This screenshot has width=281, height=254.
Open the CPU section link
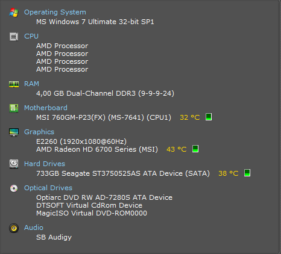coord(31,36)
